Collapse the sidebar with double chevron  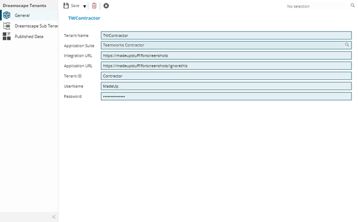(54, 217)
